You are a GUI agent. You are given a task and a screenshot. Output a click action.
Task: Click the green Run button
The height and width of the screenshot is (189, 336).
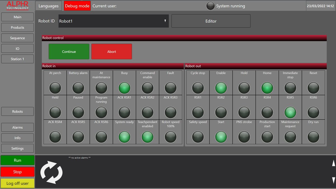click(17, 160)
